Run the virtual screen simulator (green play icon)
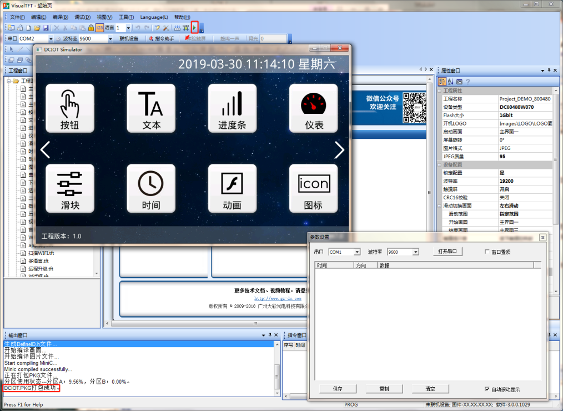This screenshot has width=563, height=411. [194, 27]
